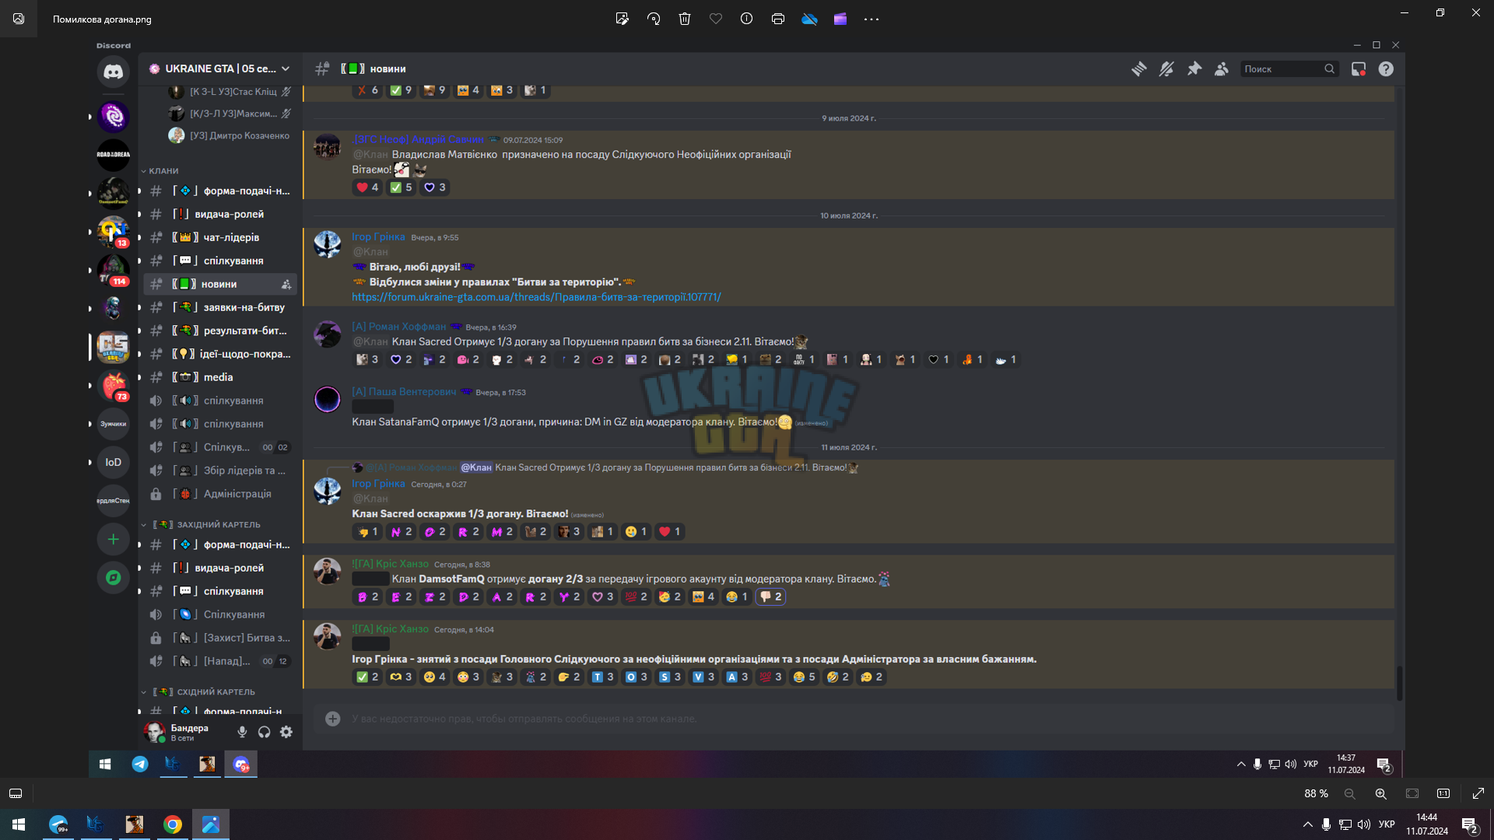
Task: Go to Discord home logo button
Action: click(x=114, y=72)
